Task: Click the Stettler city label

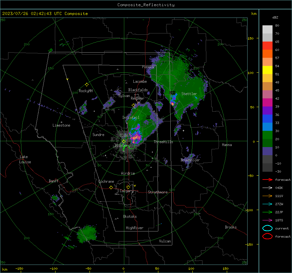Action: point(189,94)
